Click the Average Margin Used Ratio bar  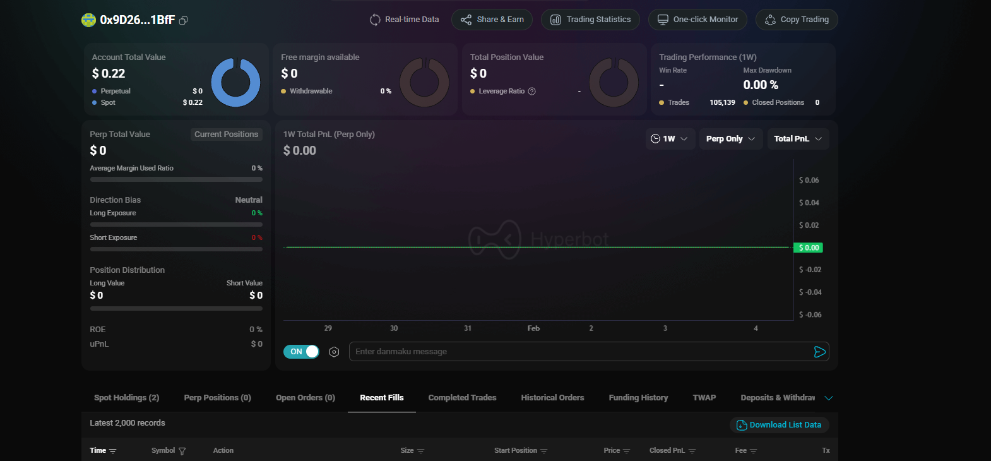[x=176, y=179]
